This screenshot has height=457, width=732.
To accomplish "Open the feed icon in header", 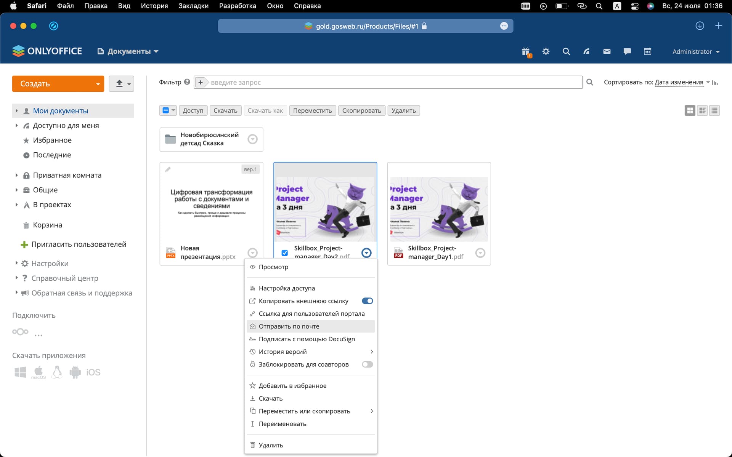I will (x=586, y=51).
